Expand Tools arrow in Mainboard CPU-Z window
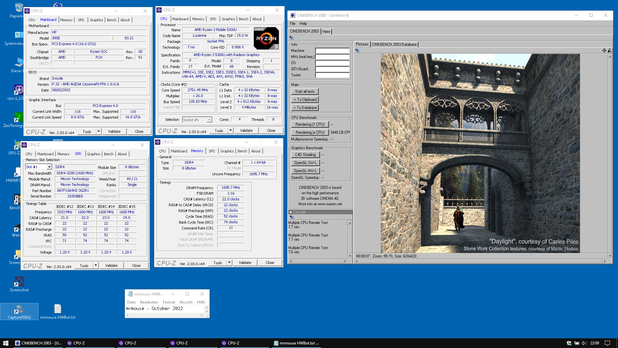The height and width of the screenshot is (348, 618). pos(98,131)
